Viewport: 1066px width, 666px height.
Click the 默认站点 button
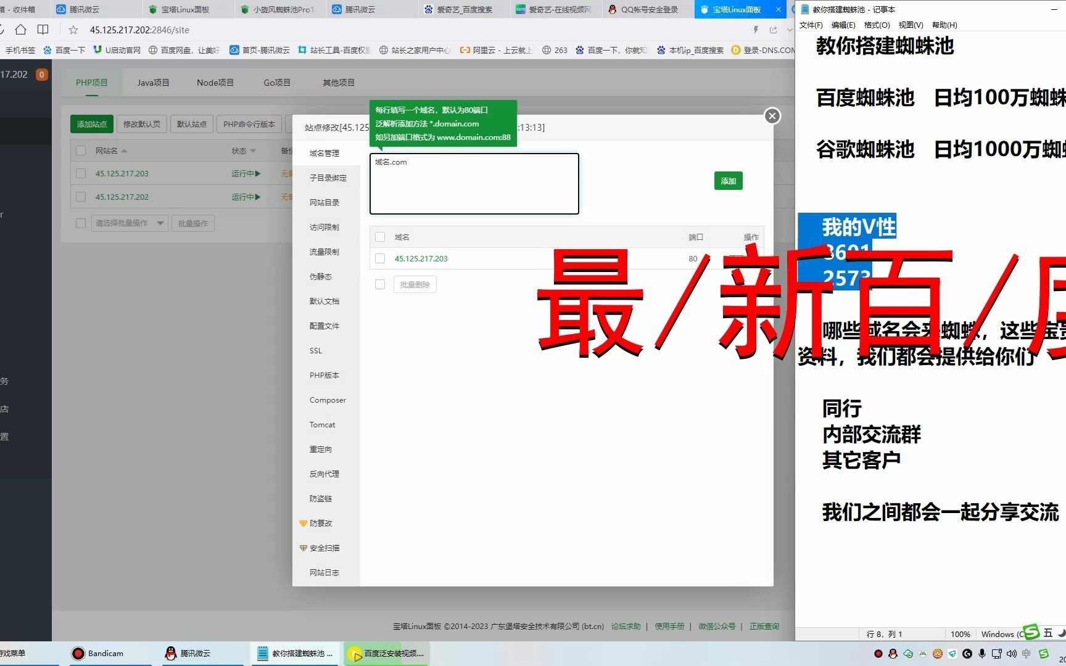[192, 124]
